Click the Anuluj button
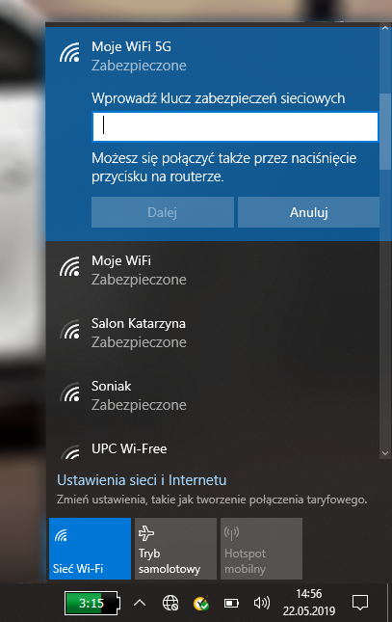Viewport: 392px width, 622px height. tap(308, 212)
